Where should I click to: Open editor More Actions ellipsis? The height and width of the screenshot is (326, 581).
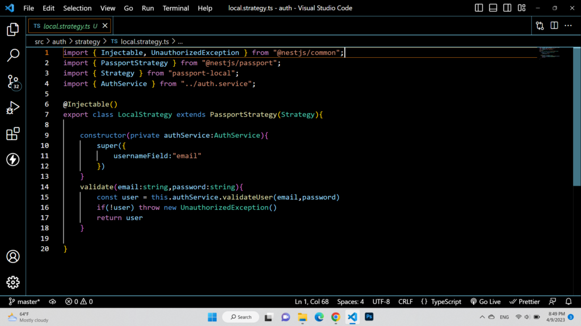(568, 25)
